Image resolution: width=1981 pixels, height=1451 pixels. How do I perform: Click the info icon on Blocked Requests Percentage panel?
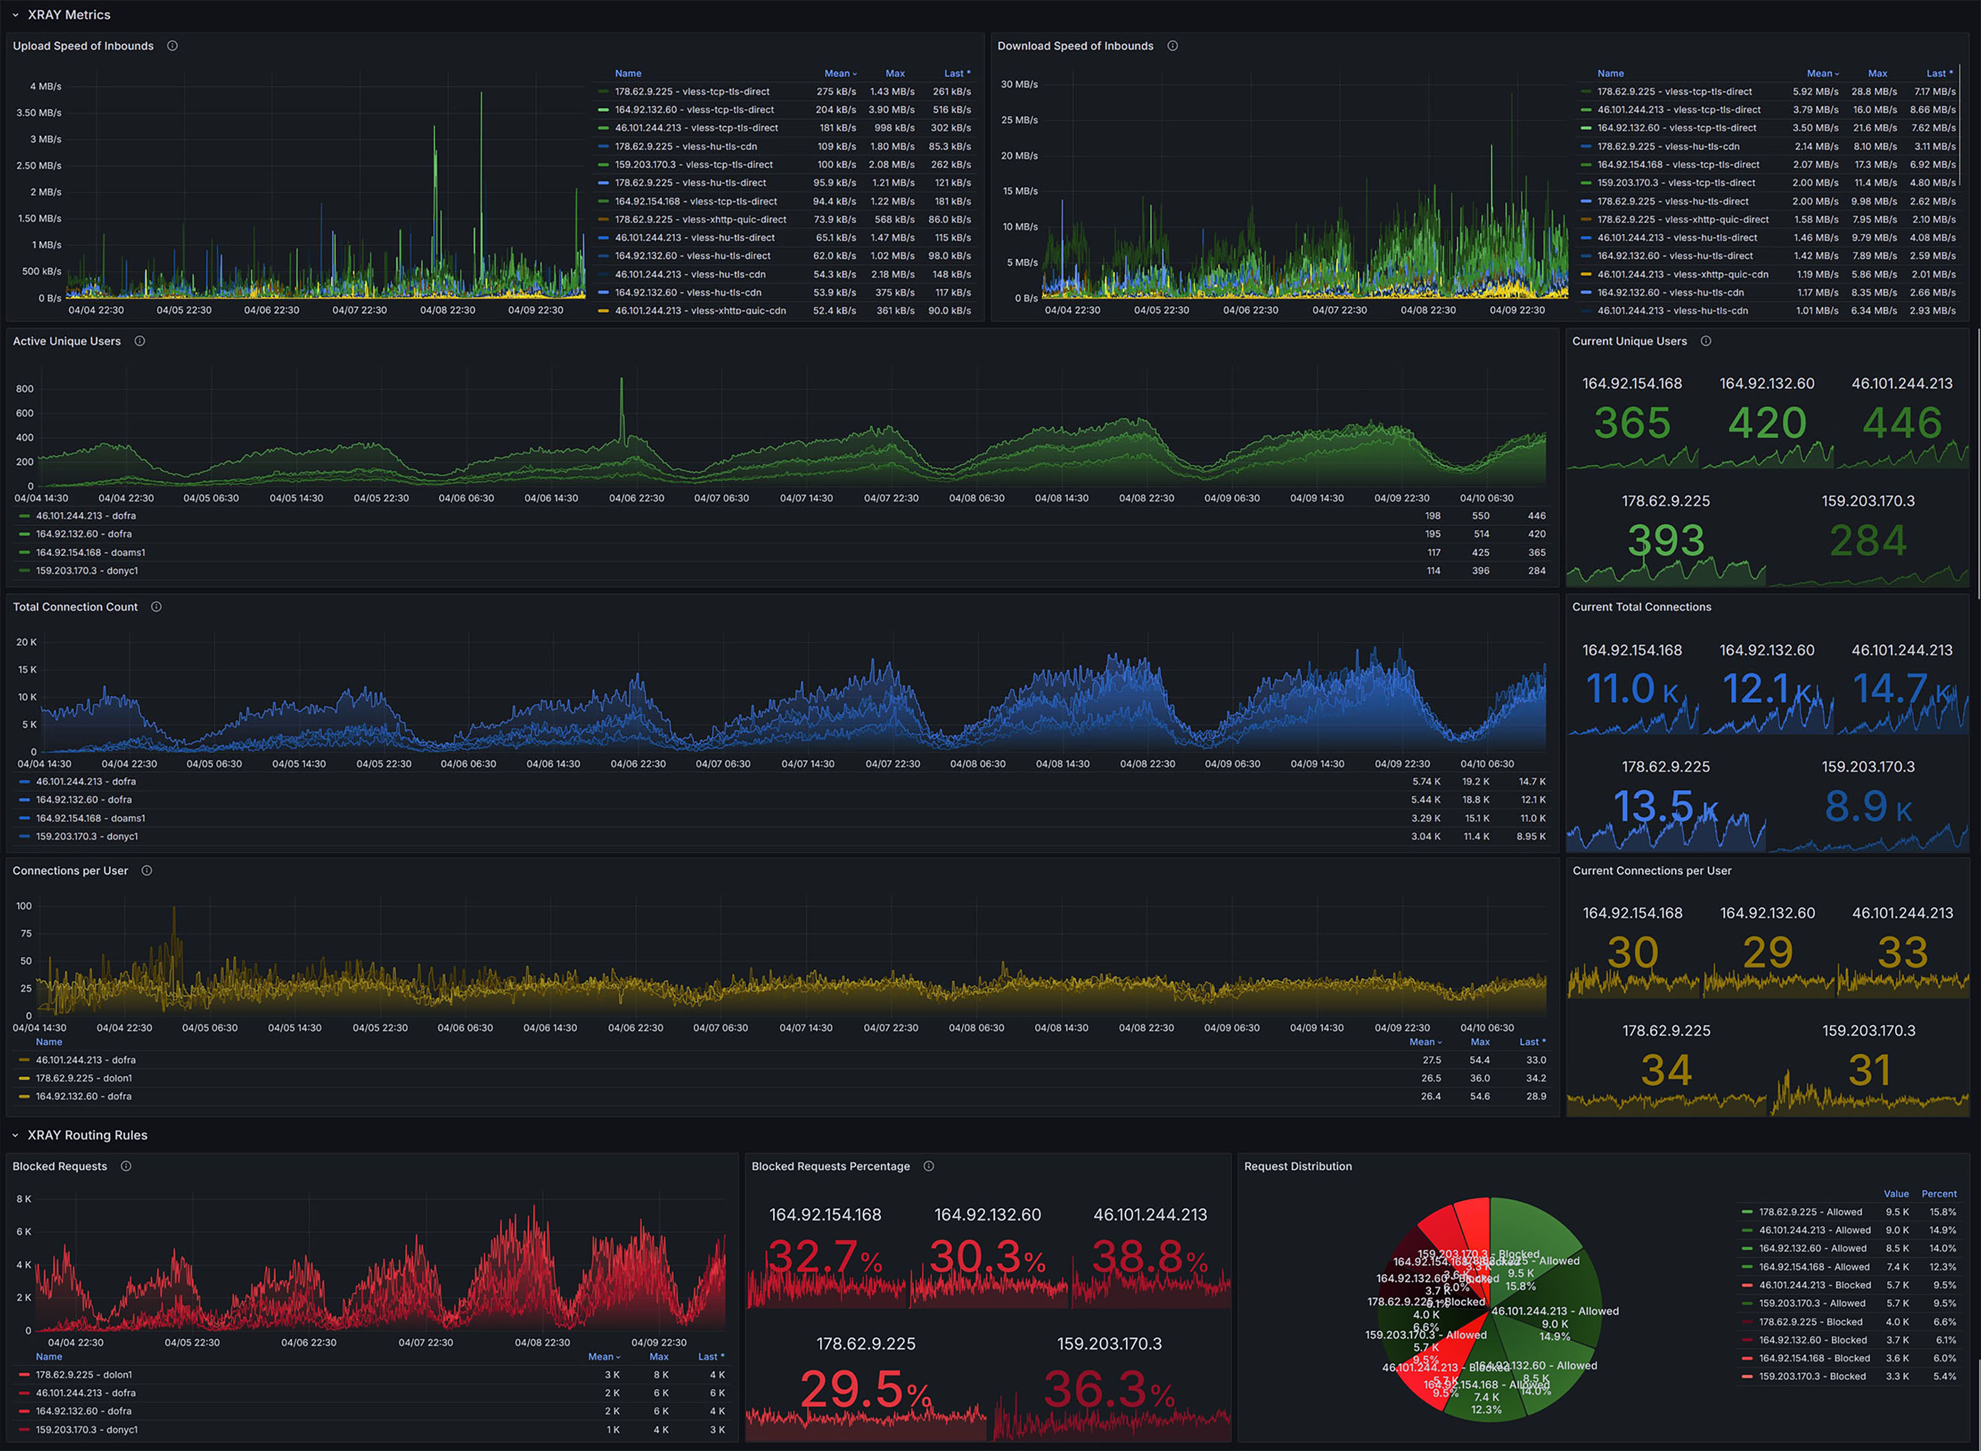[928, 1166]
